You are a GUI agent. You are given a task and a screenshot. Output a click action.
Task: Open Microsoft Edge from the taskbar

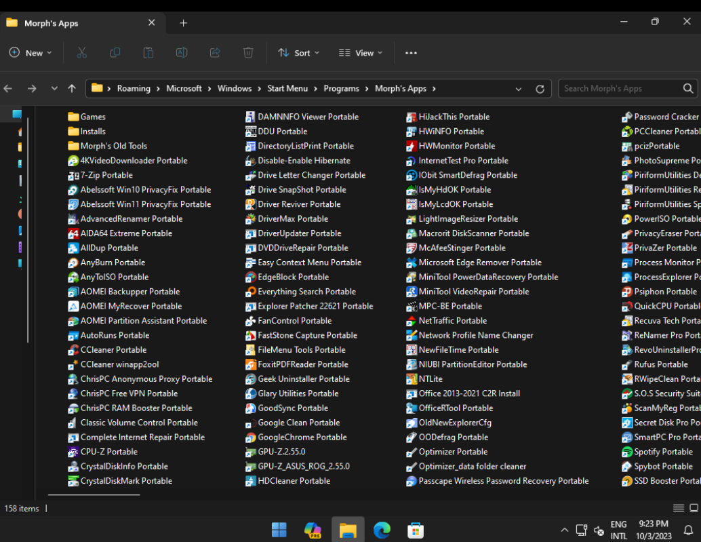[382, 530]
